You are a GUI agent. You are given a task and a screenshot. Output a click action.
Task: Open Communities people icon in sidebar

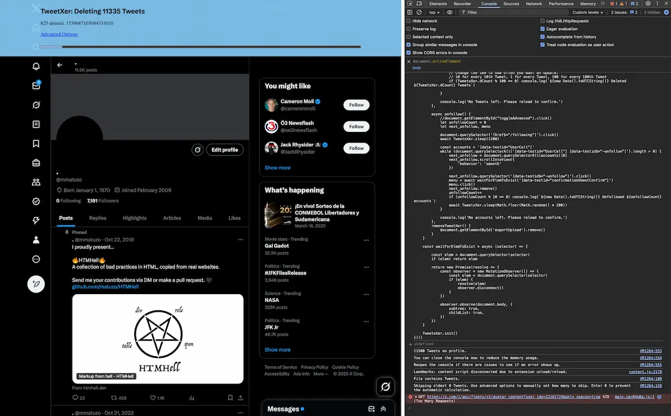point(36,182)
